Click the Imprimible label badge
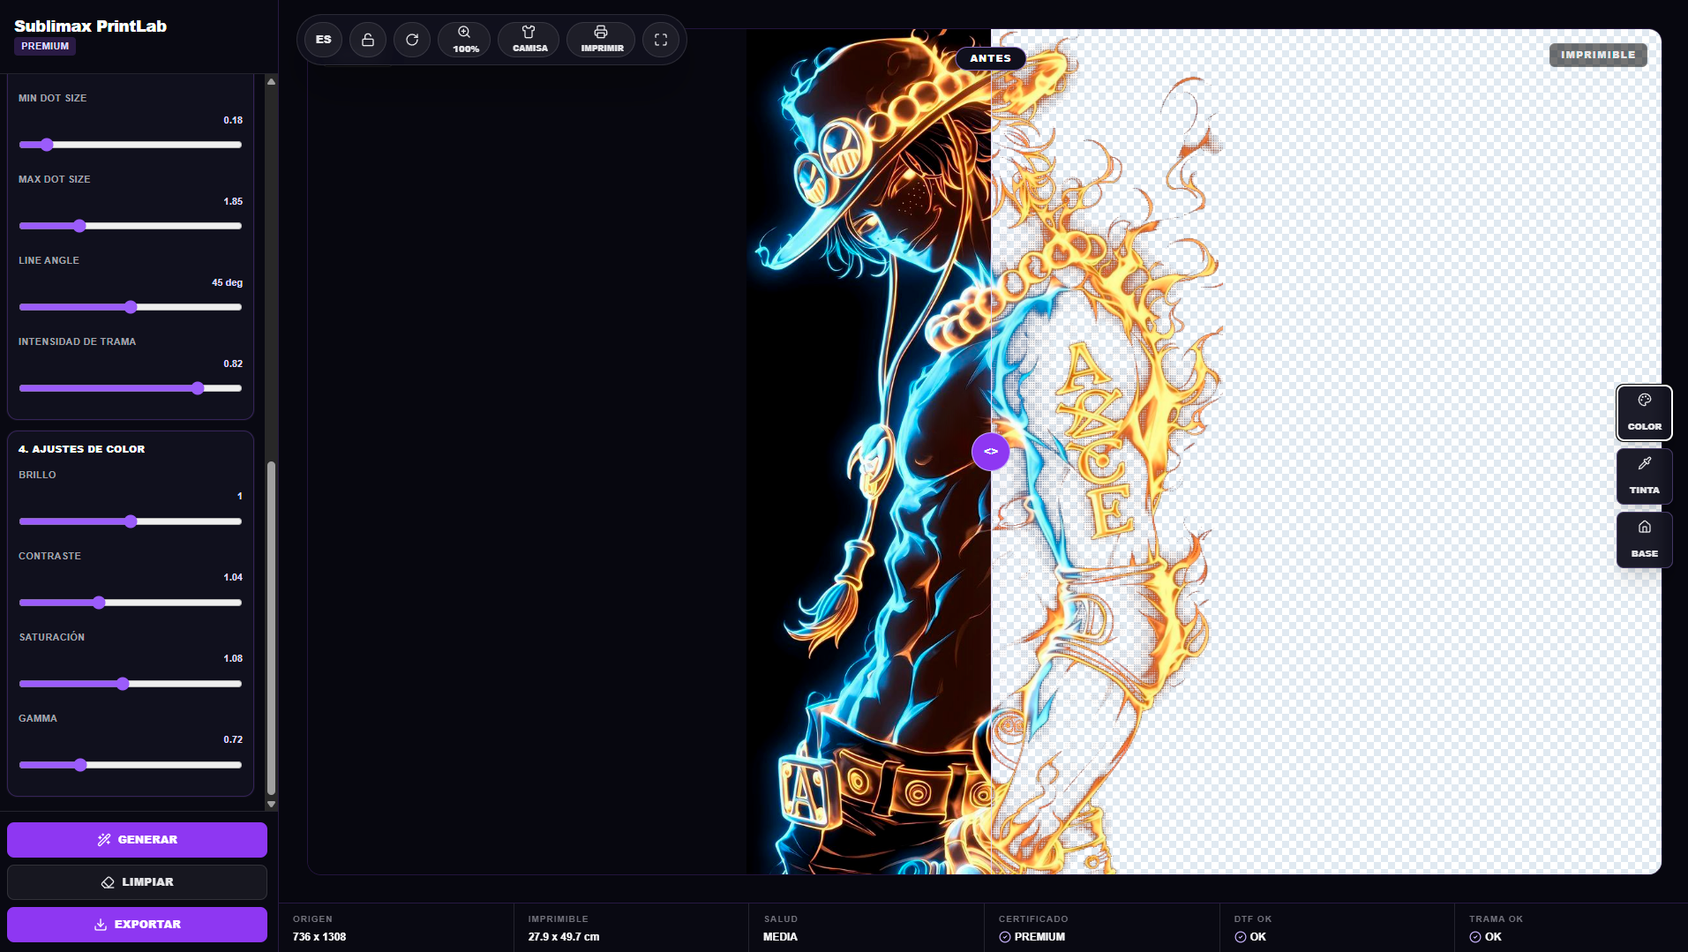The image size is (1688, 952). point(1598,55)
